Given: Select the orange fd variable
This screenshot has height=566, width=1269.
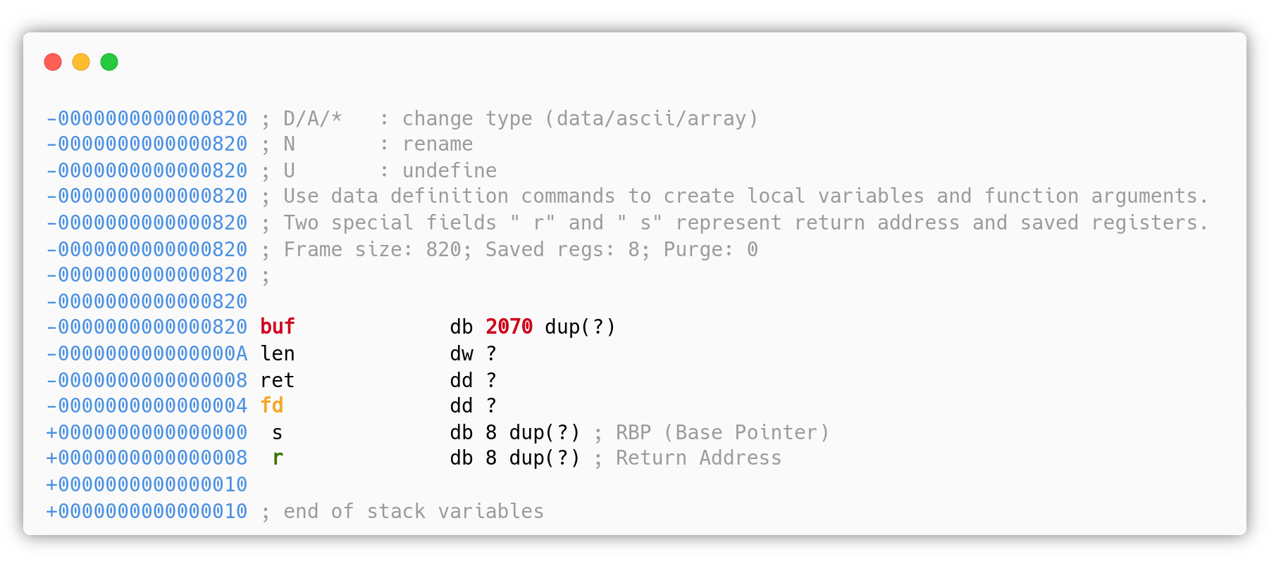Looking at the screenshot, I should [x=272, y=405].
